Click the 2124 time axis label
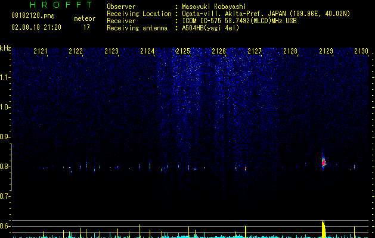The image size is (375, 238). click(x=147, y=51)
